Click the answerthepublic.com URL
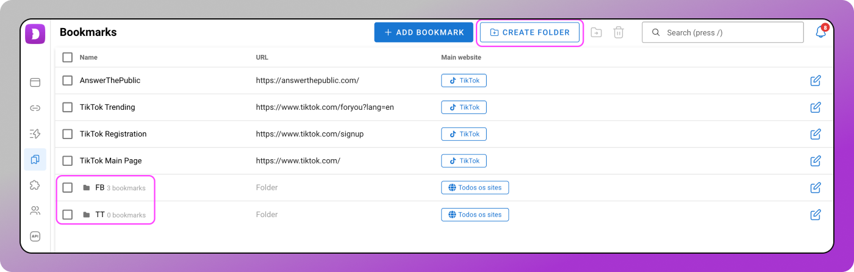The height and width of the screenshot is (272, 854). 307,81
